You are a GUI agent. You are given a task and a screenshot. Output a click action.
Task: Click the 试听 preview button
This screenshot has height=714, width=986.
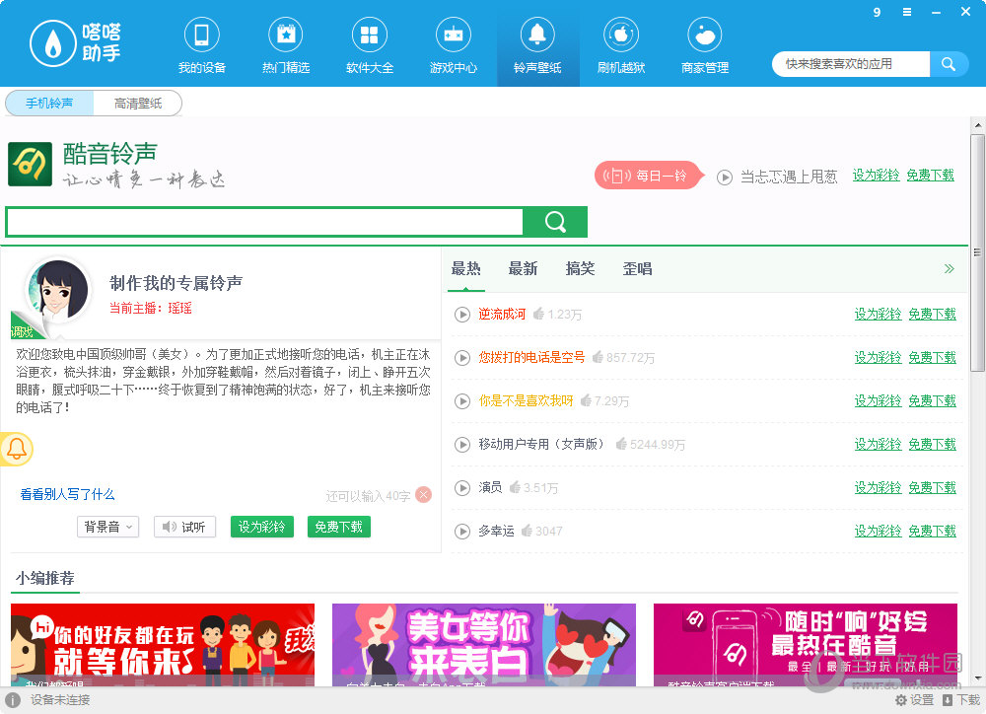pyautogui.click(x=185, y=527)
